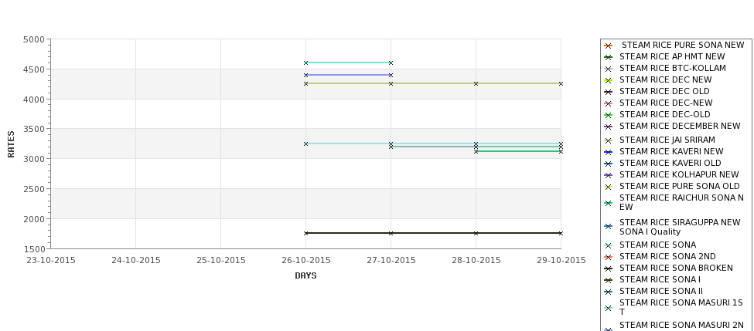754x331 pixels.
Task: Click the RATES y-axis title
Action: pyautogui.click(x=11, y=144)
